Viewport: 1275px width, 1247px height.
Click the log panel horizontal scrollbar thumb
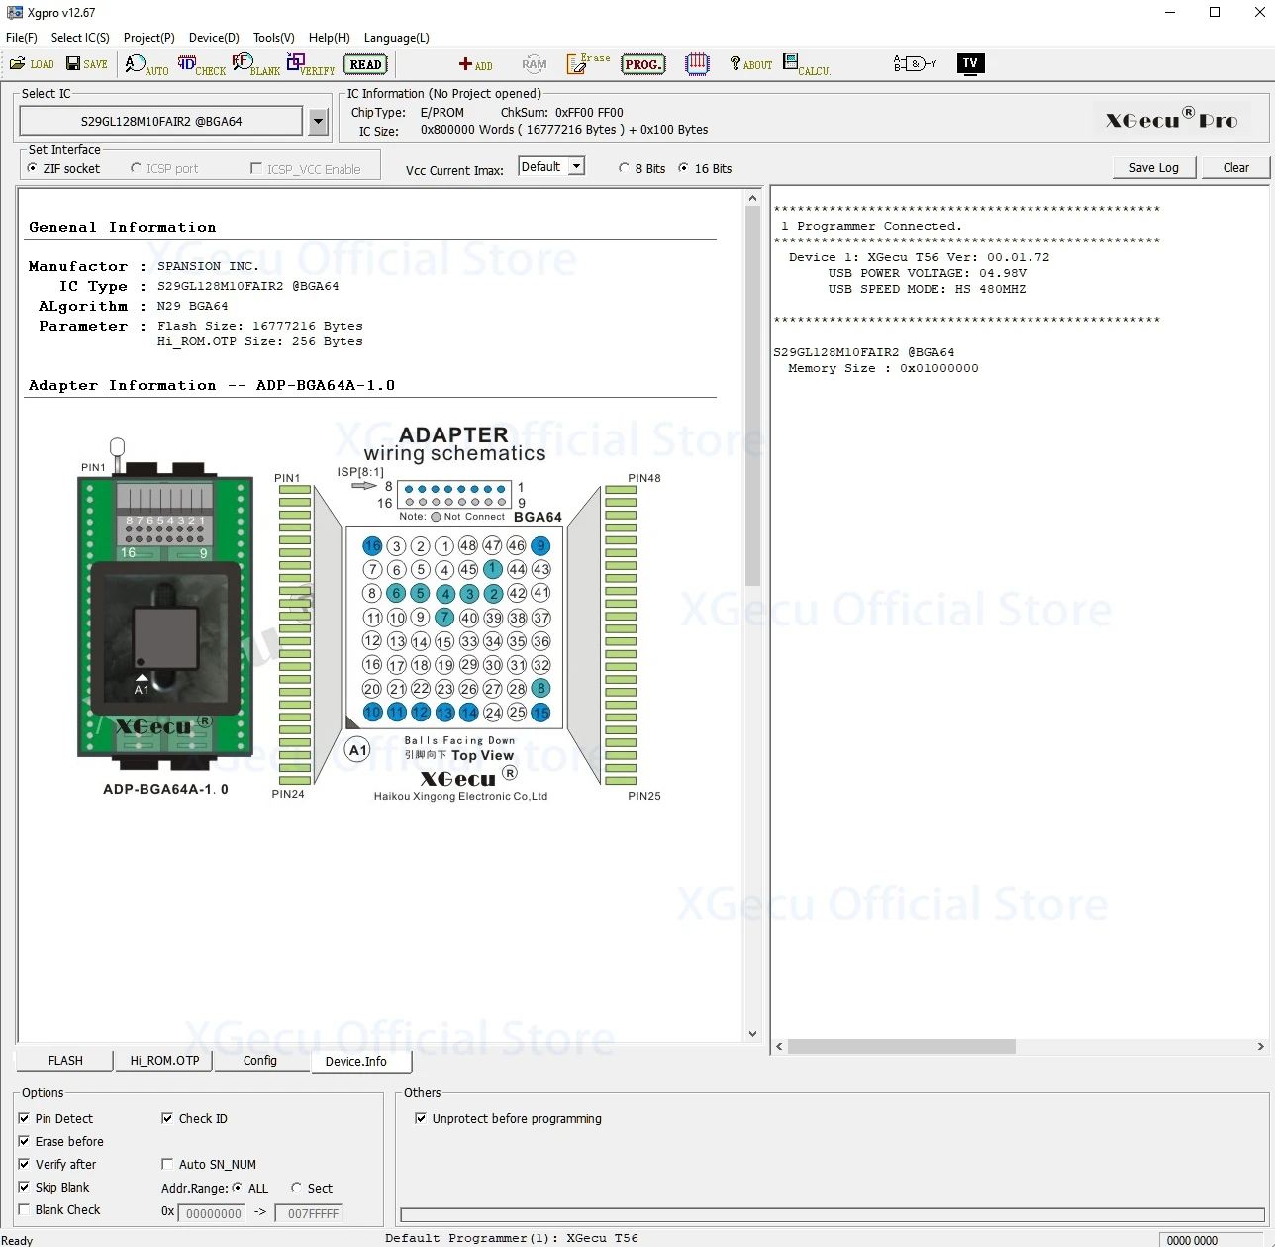click(x=902, y=1047)
